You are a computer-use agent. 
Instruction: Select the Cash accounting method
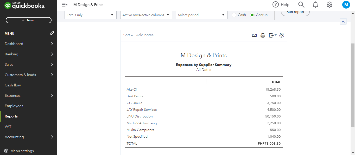click(234, 15)
